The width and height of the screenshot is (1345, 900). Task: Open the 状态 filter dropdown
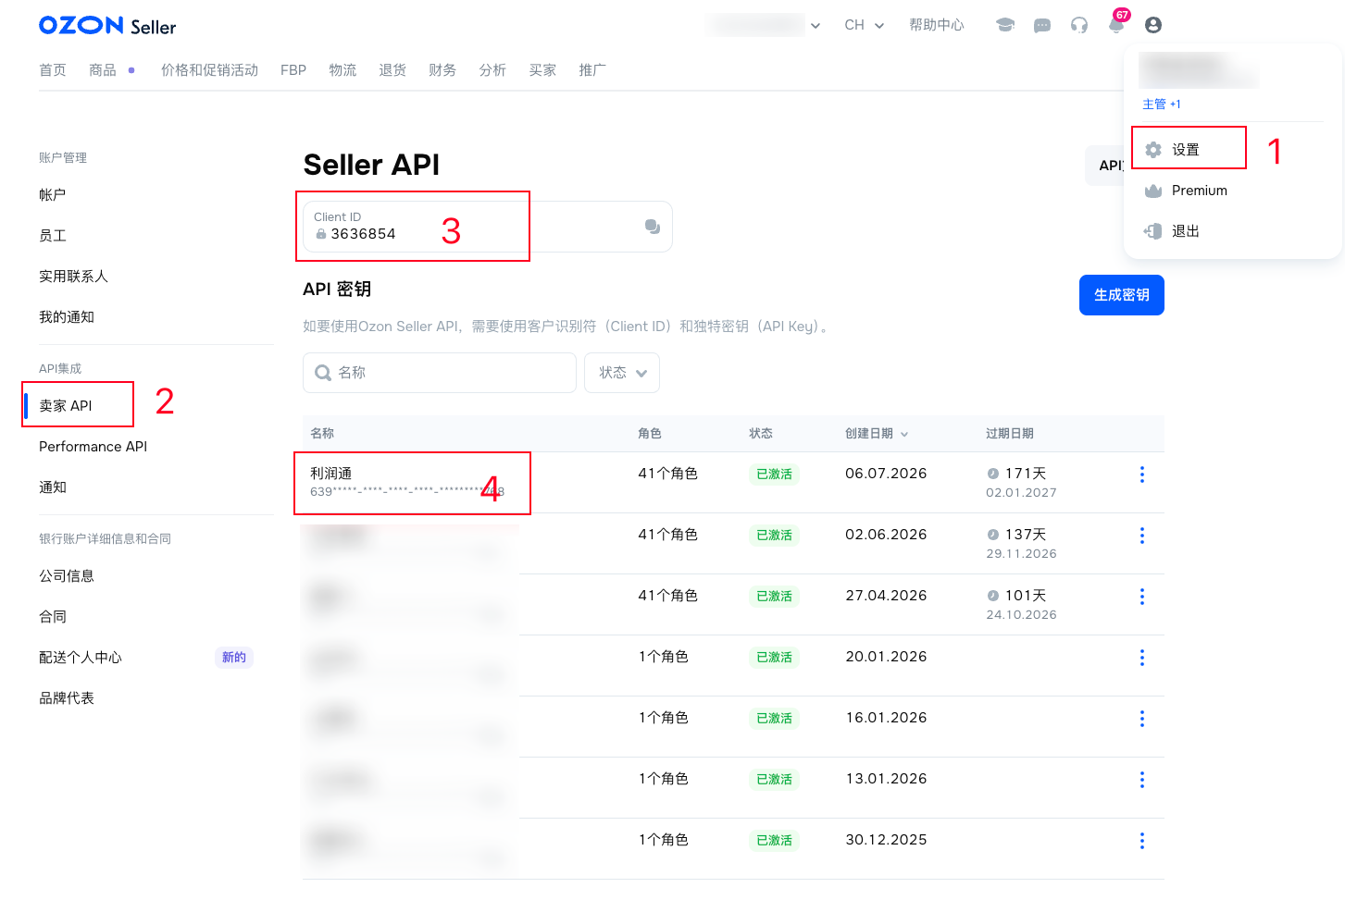[622, 373]
